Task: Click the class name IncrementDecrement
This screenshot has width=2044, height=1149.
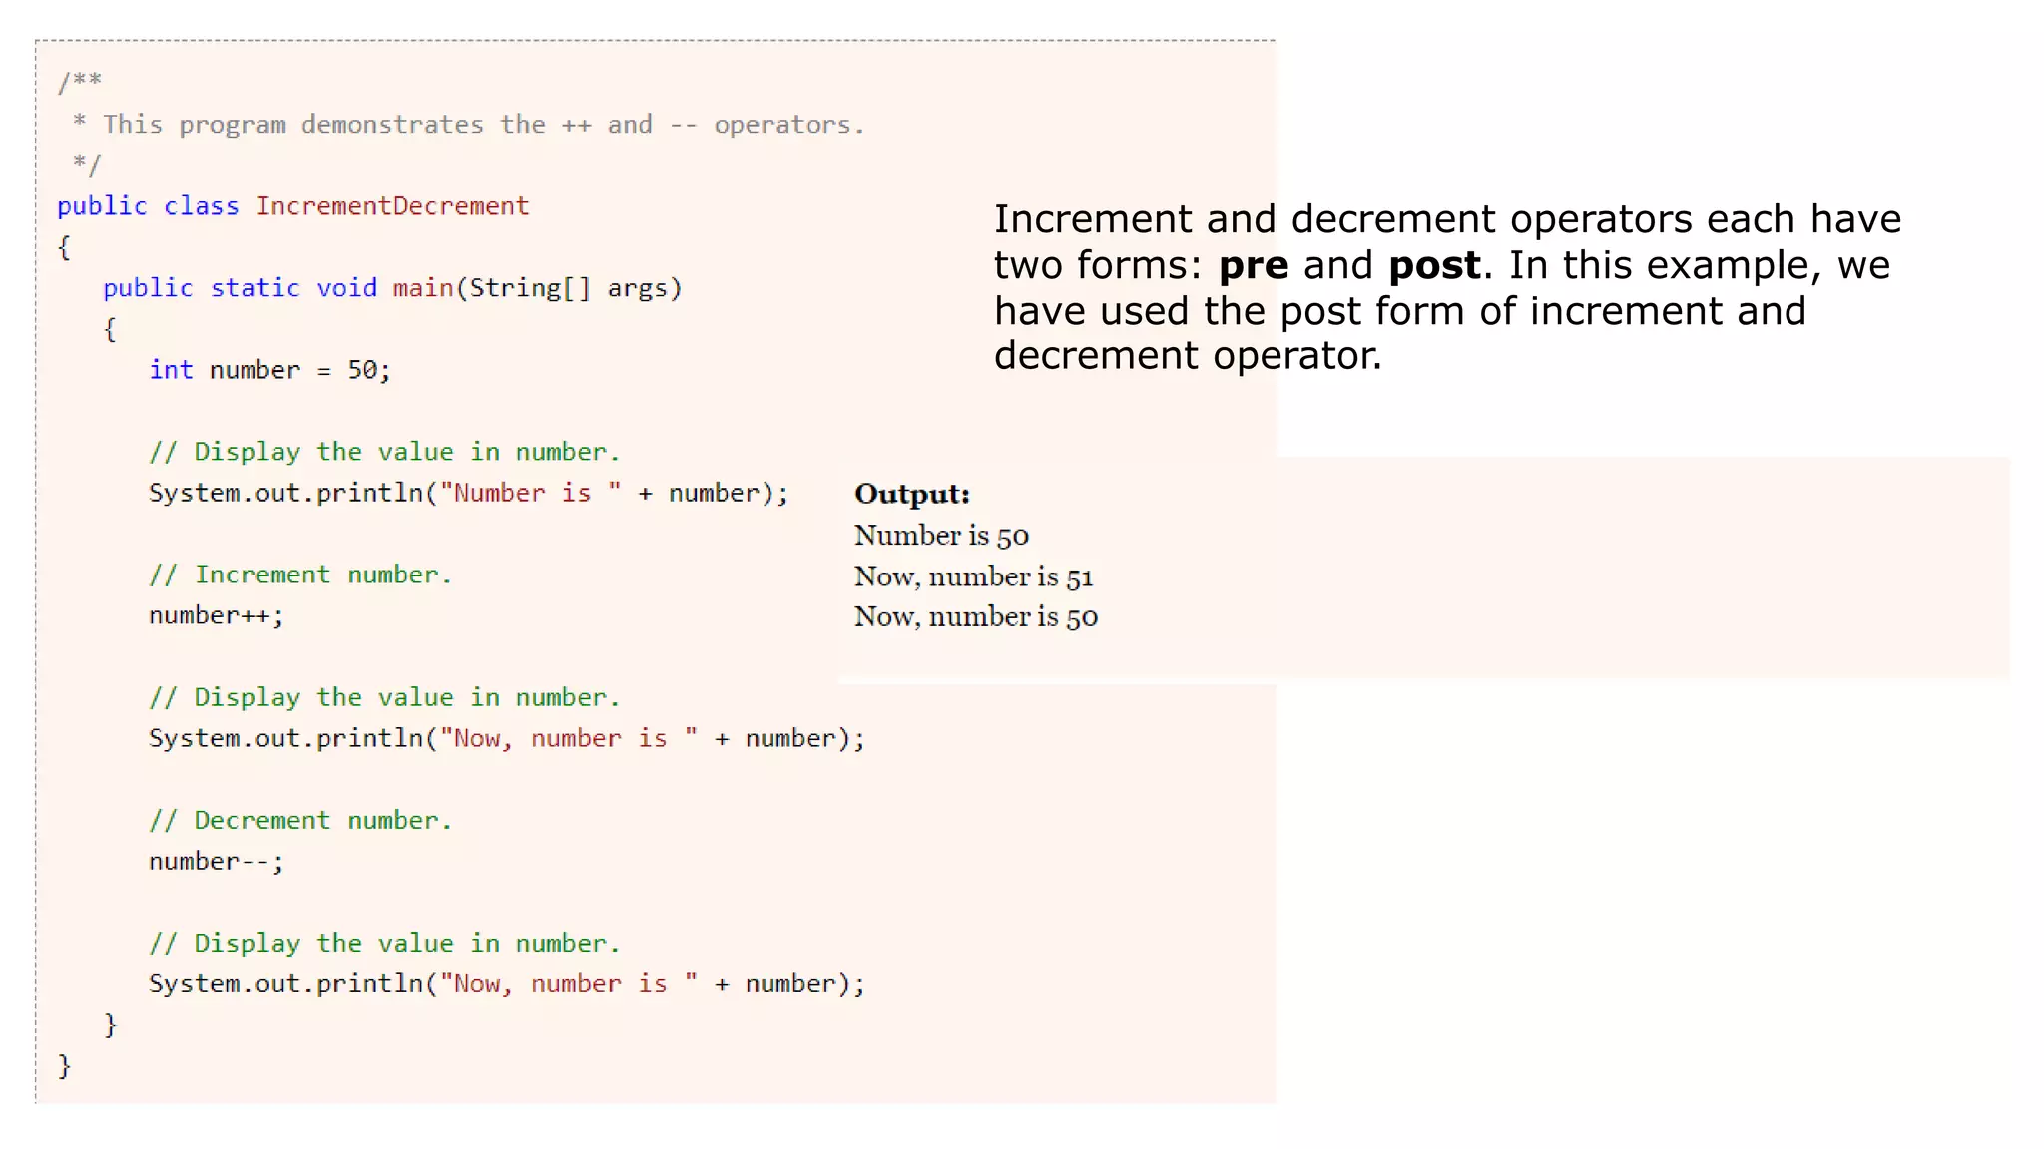Action: click(x=392, y=206)
